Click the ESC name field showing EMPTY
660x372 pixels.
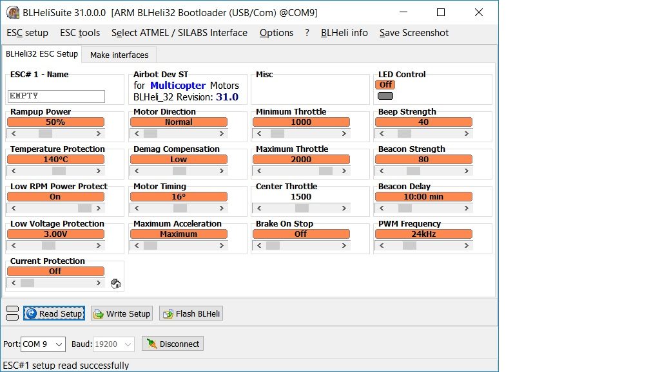56,97
